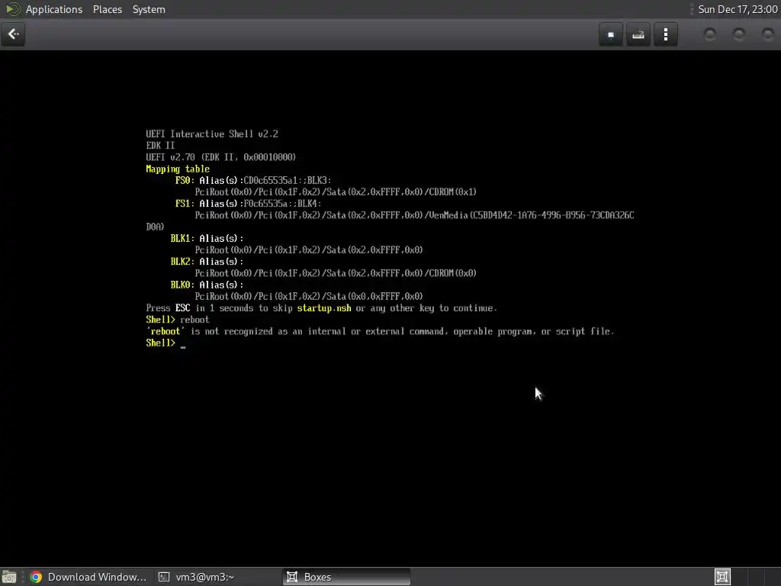
Task: Click the 'Mapping table' heading text
Action: click(177, 169)
